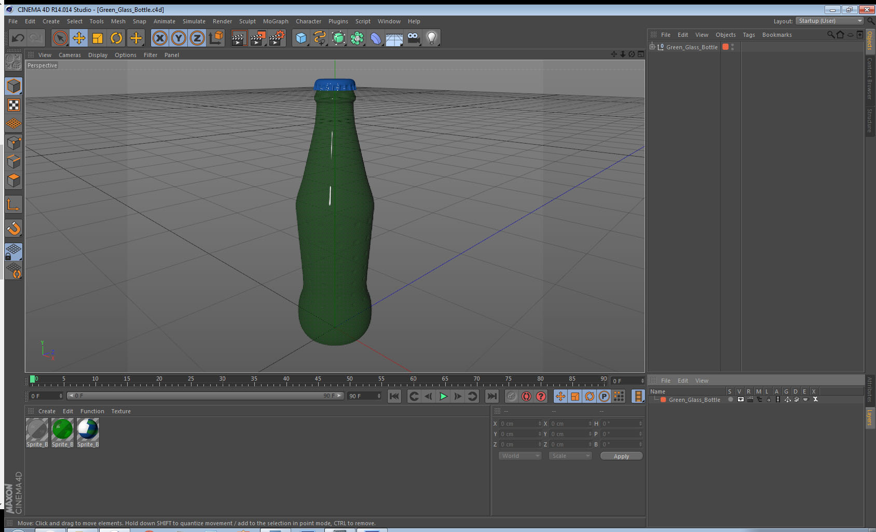
Task: Click the blue Bend deformer icon
Action: tap(376, 38)
